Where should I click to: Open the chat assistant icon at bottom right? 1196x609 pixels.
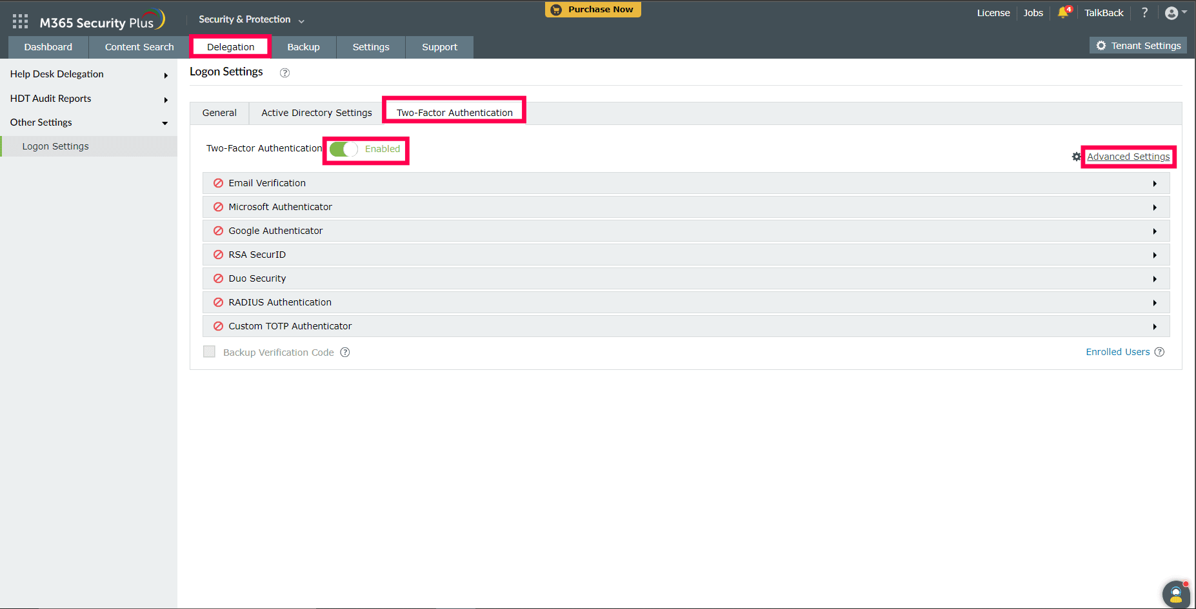pyautogui.click(x=1176, y=594)
